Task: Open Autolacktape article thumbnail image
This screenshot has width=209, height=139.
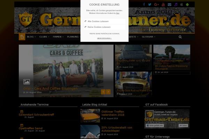Action: click(90, 132)
